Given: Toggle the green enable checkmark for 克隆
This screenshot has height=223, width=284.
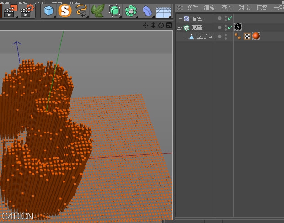Looking at the screenshot, I should 230,27.
